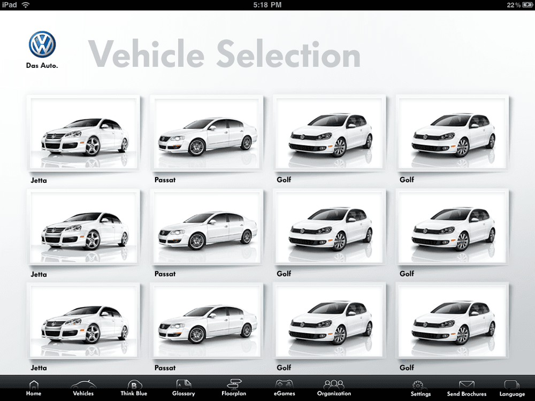Image resolution: width=535 pixels, height=401 pixels.
Task: Open the bottom-row third-column Golf thumbnail
Action: 330,320
